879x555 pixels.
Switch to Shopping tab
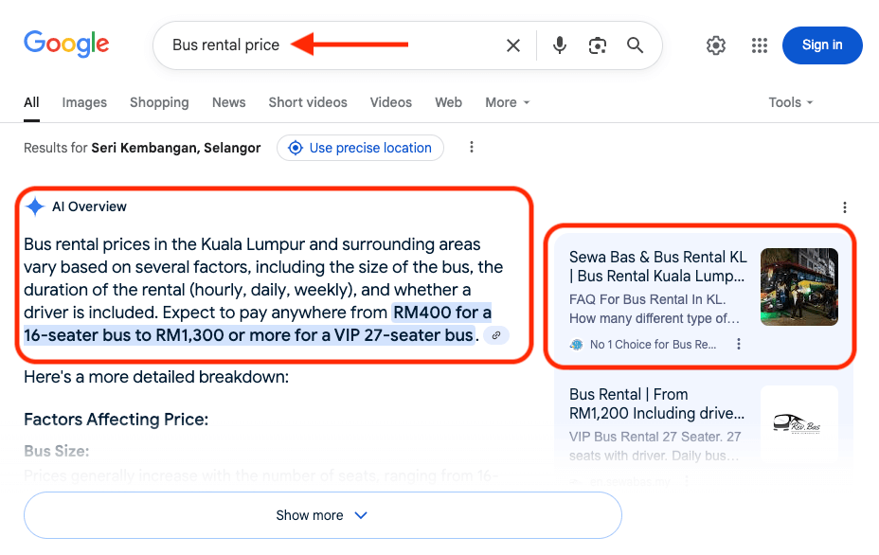159,102
